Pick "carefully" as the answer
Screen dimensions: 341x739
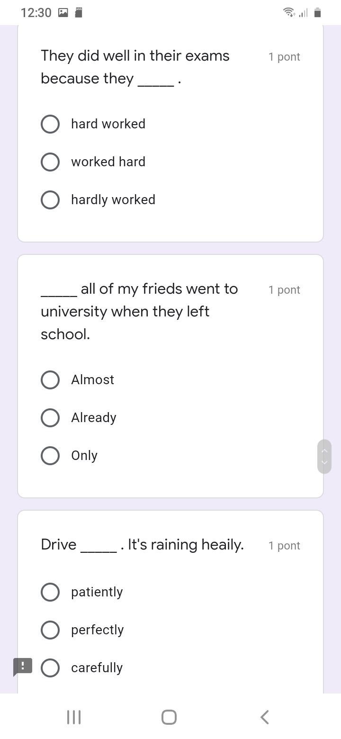(50, 668)
